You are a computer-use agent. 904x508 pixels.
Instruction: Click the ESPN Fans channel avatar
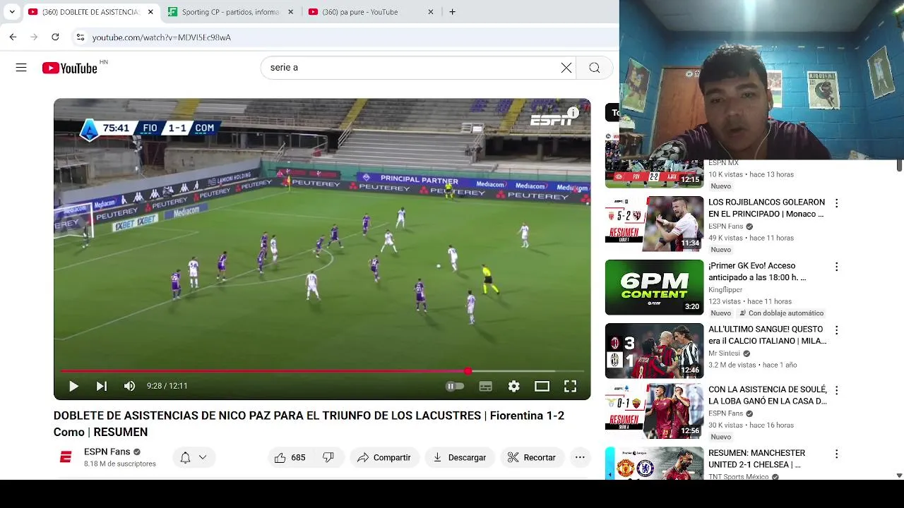point(66,457)
